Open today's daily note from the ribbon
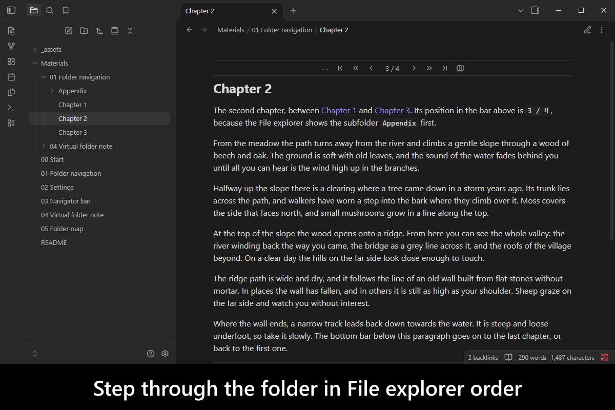This screenshot has height=410, width=615. (11, 77)
